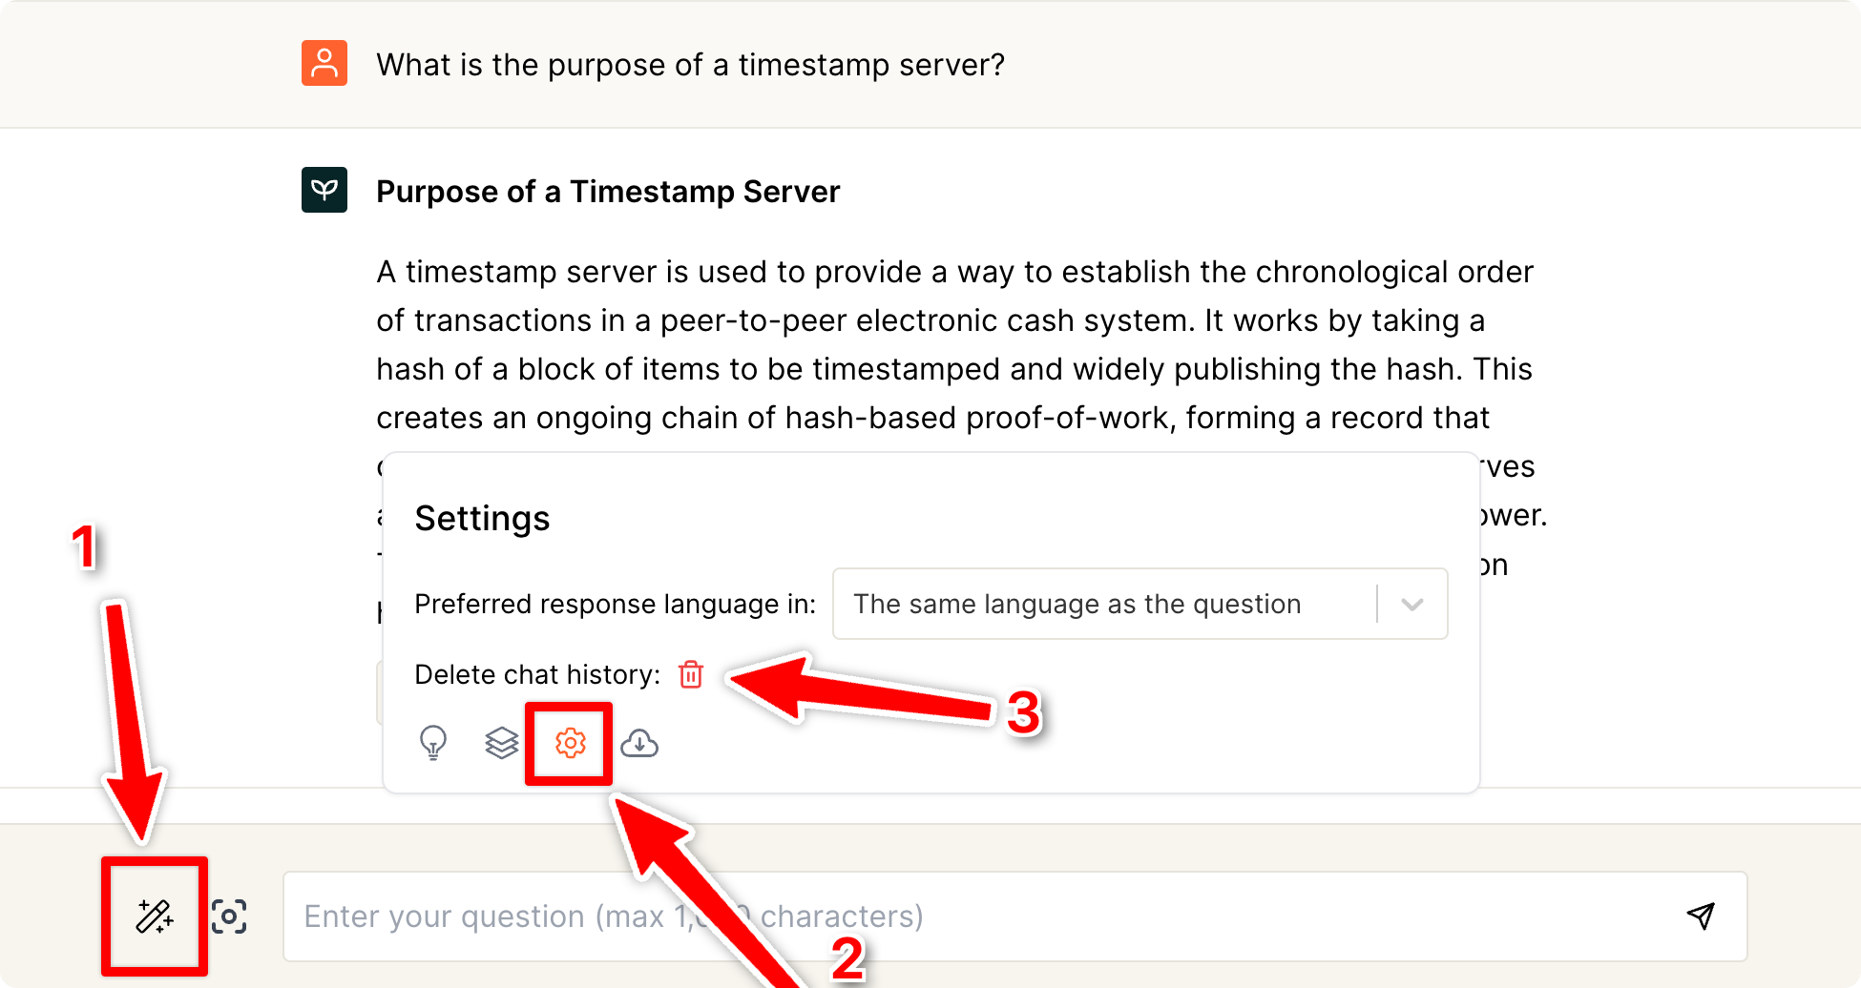Select the orange gear settings icon
Image resolution: width=1861 pixels, height=988 pixels.
[570, 743]
